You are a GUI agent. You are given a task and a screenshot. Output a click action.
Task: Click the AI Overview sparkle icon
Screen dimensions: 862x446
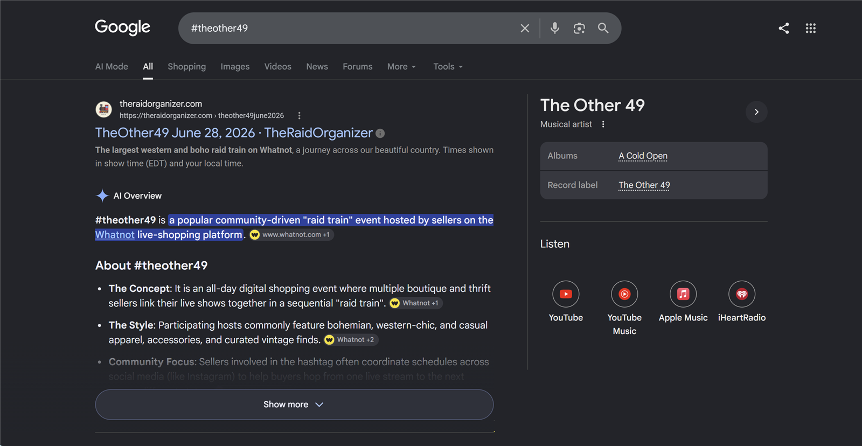click(x=102, y=196)
